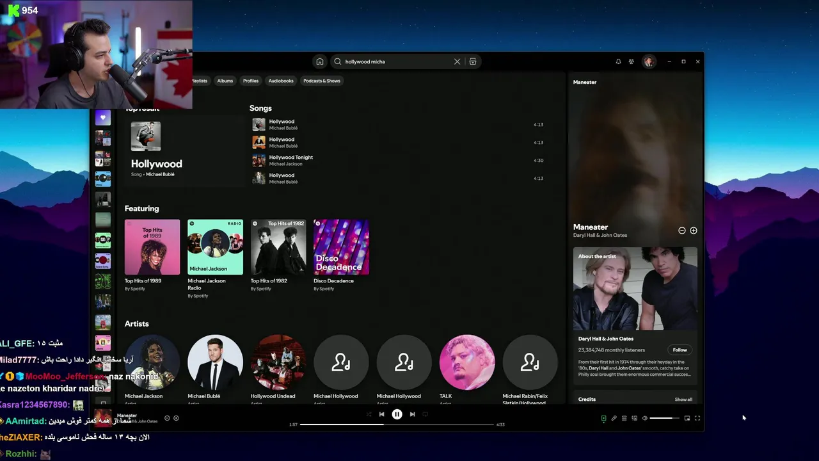The width and height of the screenshot is (819, 461).
Task: Click the plus icon in Now Playing panel
Action: pyautogui.click(x=694, y=230)
